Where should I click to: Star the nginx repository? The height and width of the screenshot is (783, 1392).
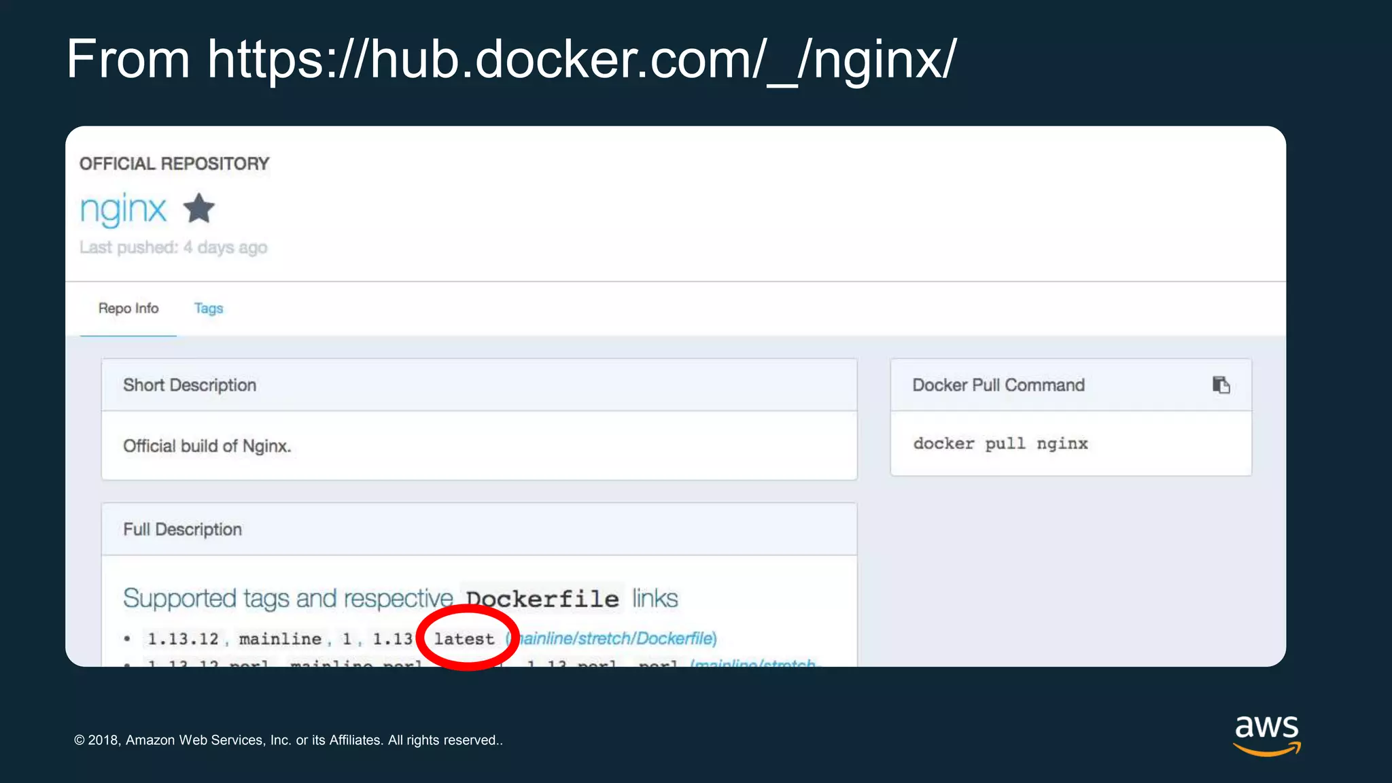point(199,208)
